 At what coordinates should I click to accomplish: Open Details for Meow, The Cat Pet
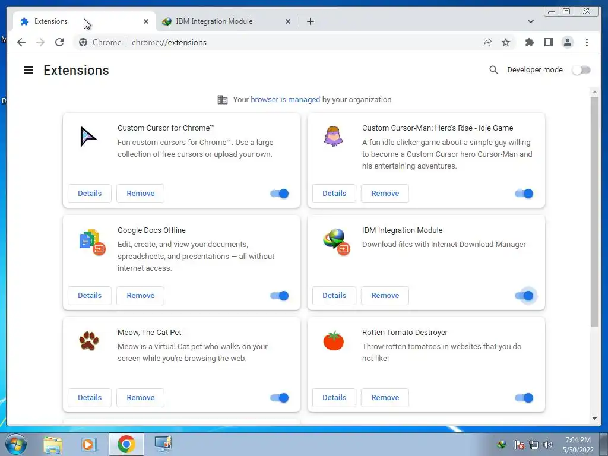[90, 398]
